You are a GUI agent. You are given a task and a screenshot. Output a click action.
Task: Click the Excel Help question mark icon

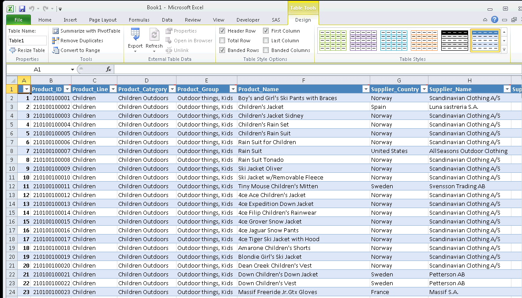tap(494, 19)
